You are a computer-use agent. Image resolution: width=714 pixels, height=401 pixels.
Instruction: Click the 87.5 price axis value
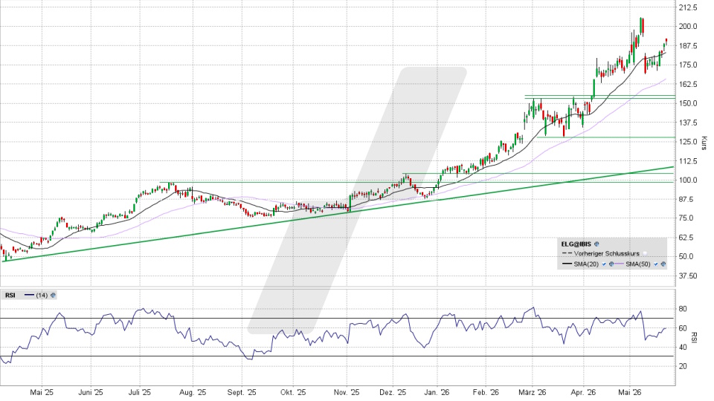[686, 200]
